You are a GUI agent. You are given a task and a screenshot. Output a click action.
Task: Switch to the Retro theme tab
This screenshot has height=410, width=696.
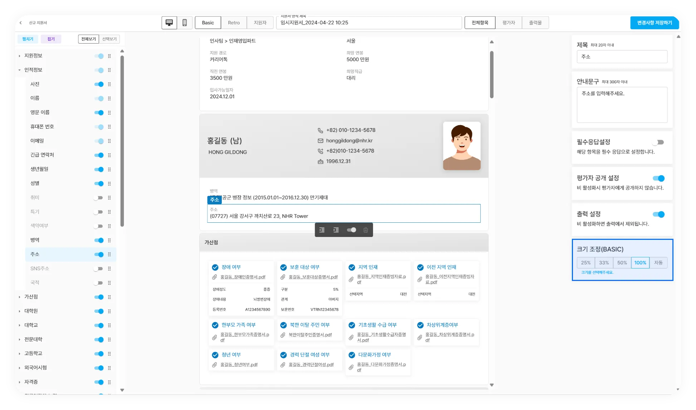pos(234,23)
